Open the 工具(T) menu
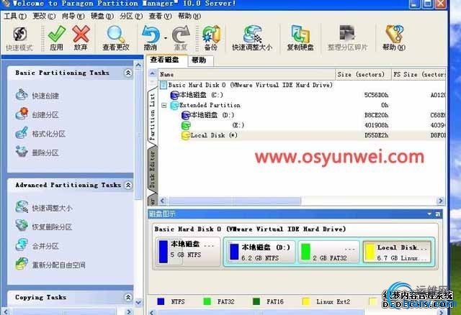 [15, 16]
